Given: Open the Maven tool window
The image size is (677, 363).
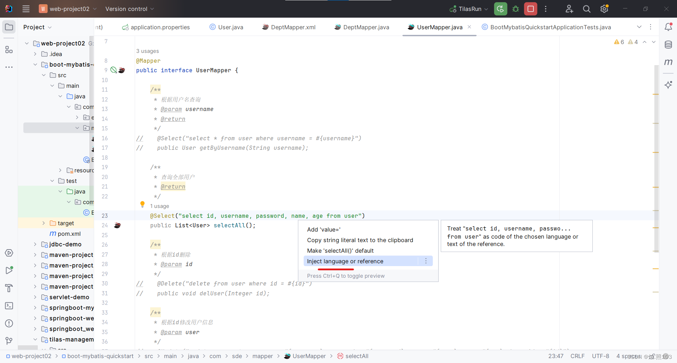Looking at the screenshot, I should click(x=668, y=62).
